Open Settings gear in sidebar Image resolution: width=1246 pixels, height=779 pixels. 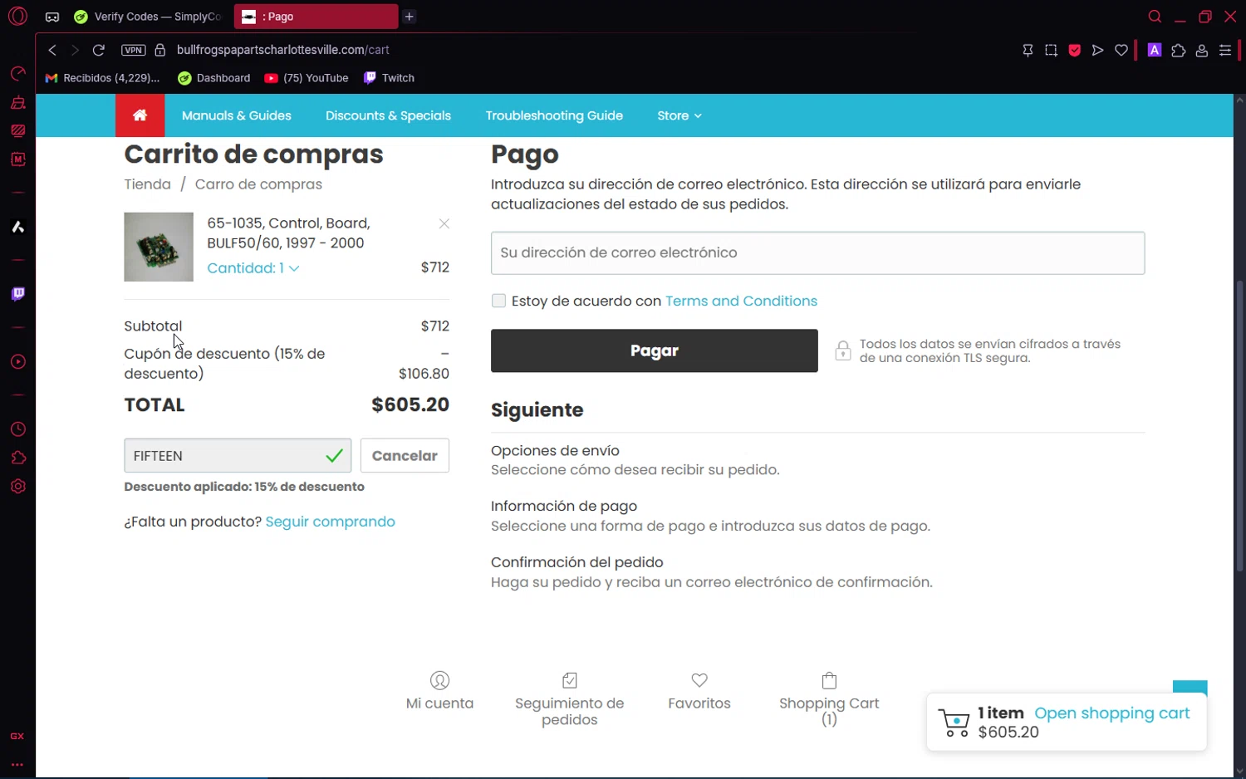17,487
